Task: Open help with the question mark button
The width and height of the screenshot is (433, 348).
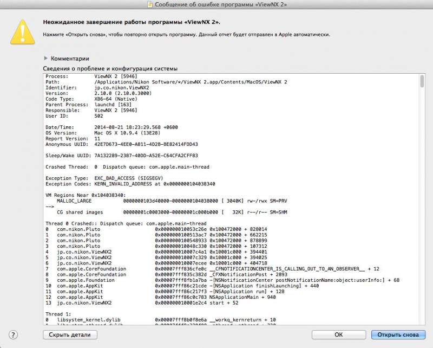Action: point(13,335)
